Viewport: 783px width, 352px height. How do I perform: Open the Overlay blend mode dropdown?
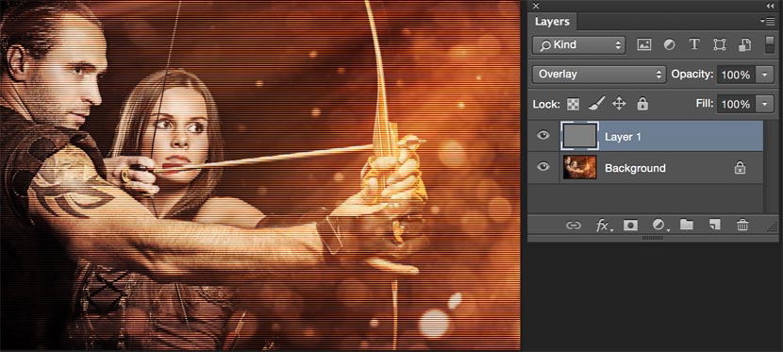coord(599,75)
